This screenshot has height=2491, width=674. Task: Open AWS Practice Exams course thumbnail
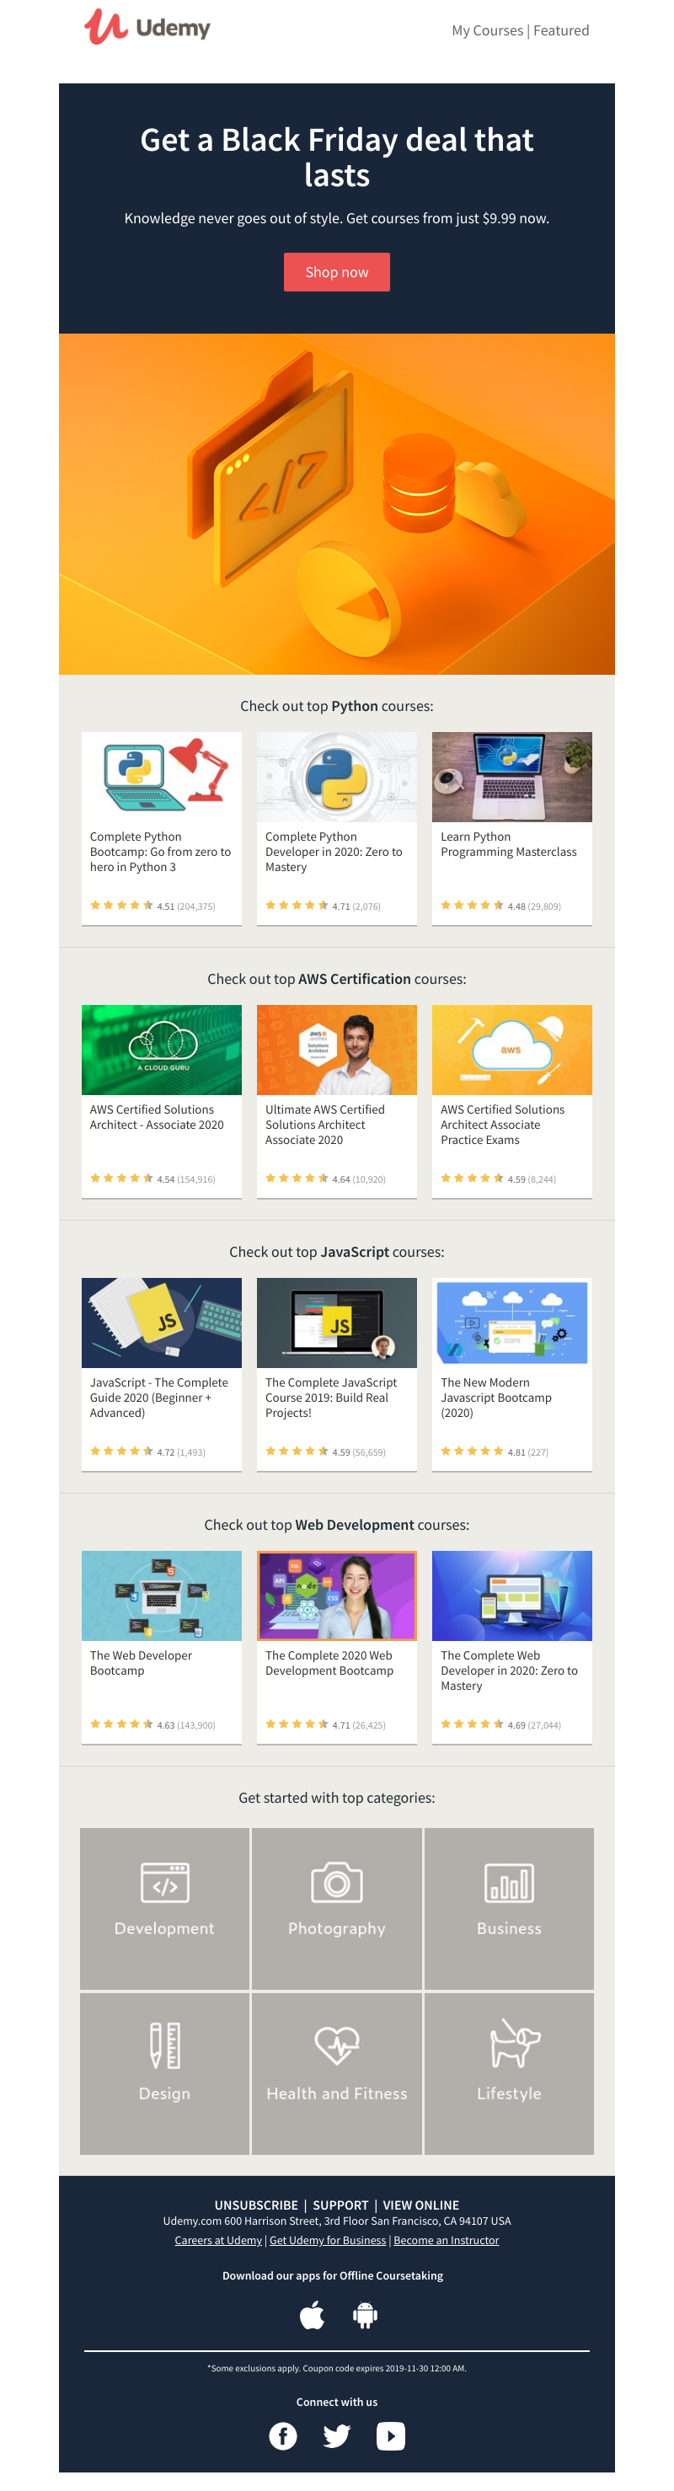coord(511,1049)
